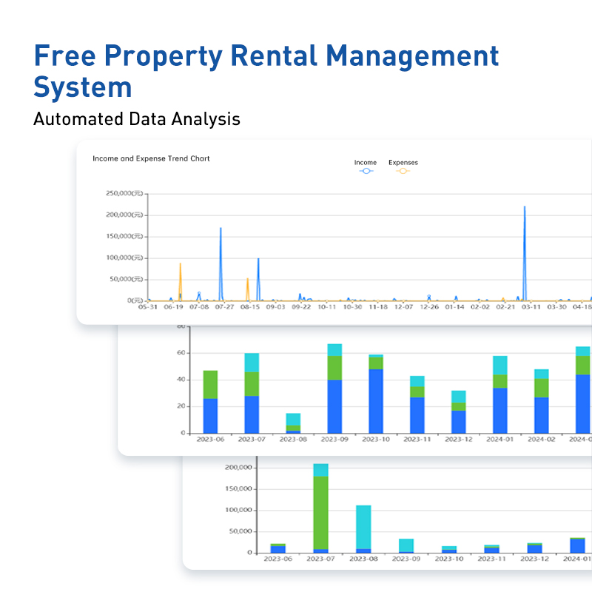The height and width of the screenshot is (592, 592).
Task: Click the cyan 2023-09 bar in the bottom chart
Action: tap(406, 545)
